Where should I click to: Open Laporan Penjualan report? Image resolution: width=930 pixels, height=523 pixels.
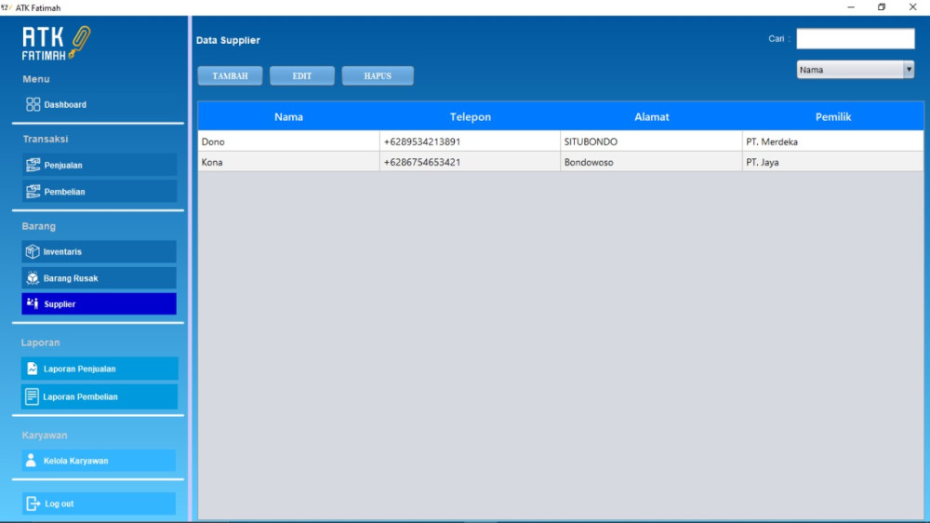100,369
